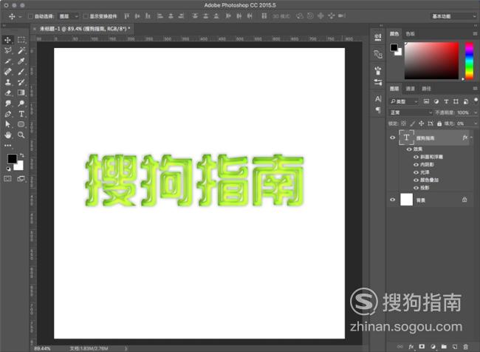
Task: Select the Clone Stamp tool
Action: pos(7,82)
